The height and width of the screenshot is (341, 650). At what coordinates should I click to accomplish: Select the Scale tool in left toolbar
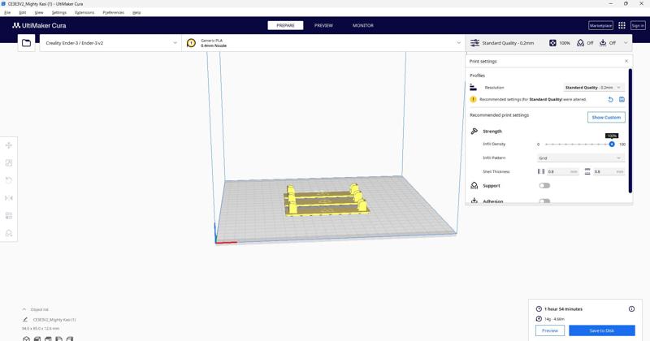9,163
